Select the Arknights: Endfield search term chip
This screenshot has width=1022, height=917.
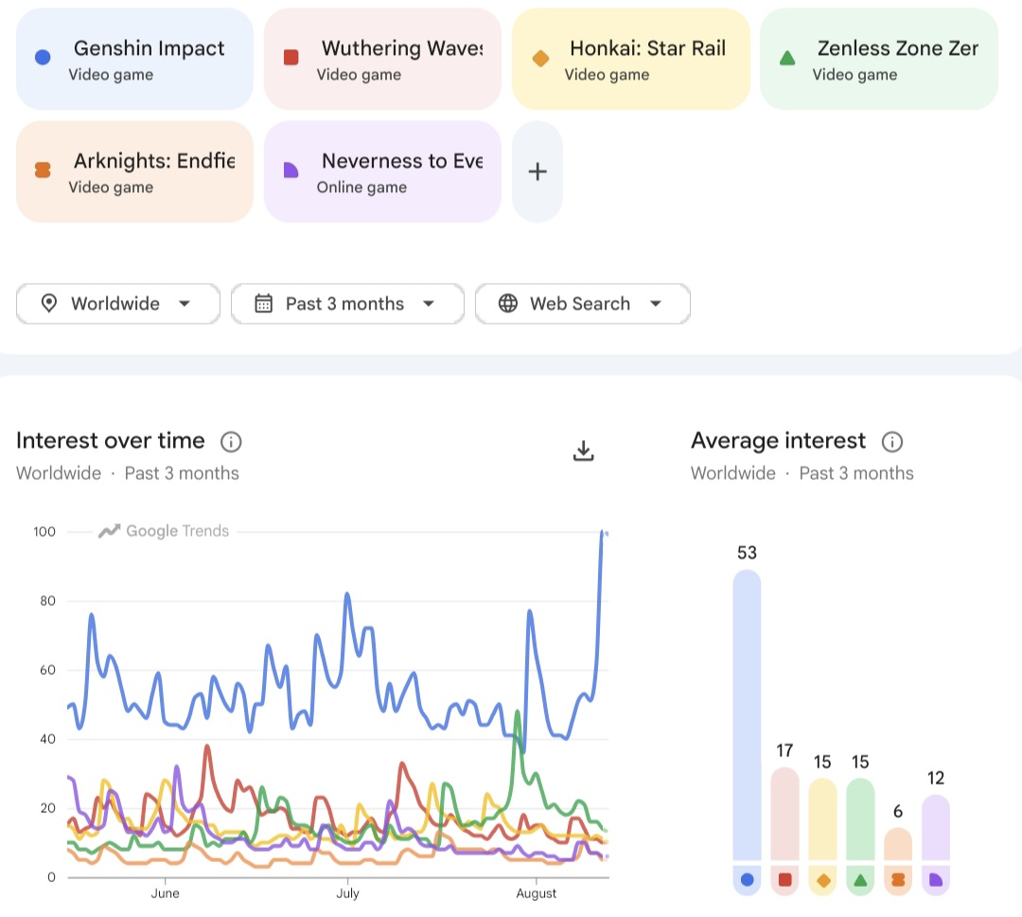click(135, 171)
